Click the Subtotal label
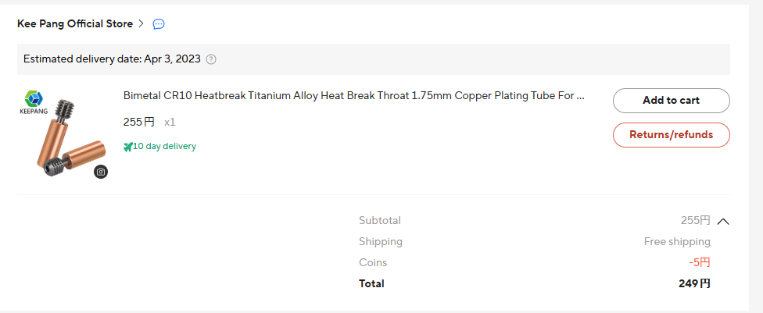This screenshot has height=313, width=763. coord(380,221)
